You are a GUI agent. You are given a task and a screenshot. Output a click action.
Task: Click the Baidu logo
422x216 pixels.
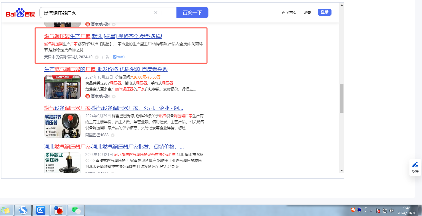(x=20, y=13)
